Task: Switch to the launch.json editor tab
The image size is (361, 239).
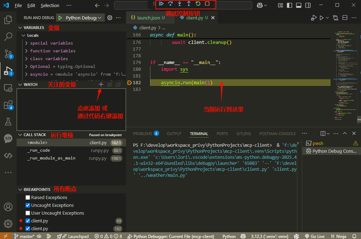Action: [148, 18]
